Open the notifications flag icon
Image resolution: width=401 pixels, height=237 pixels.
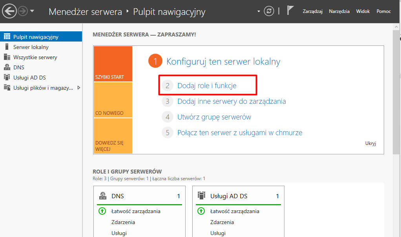coord(290,11)
